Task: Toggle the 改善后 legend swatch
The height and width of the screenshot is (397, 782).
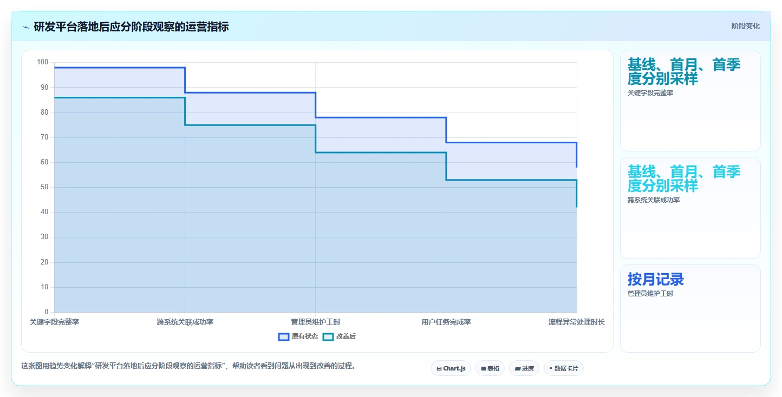Action: pyautogui.click(x=328, y=336)
